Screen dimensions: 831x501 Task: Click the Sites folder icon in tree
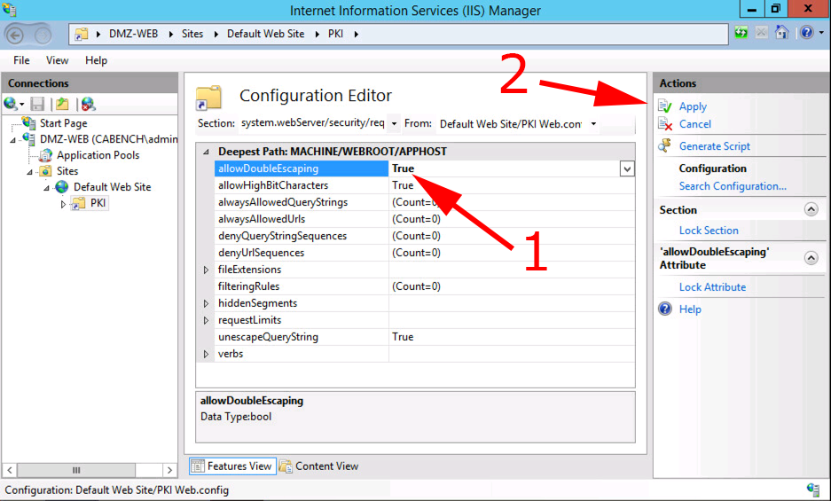46,171
